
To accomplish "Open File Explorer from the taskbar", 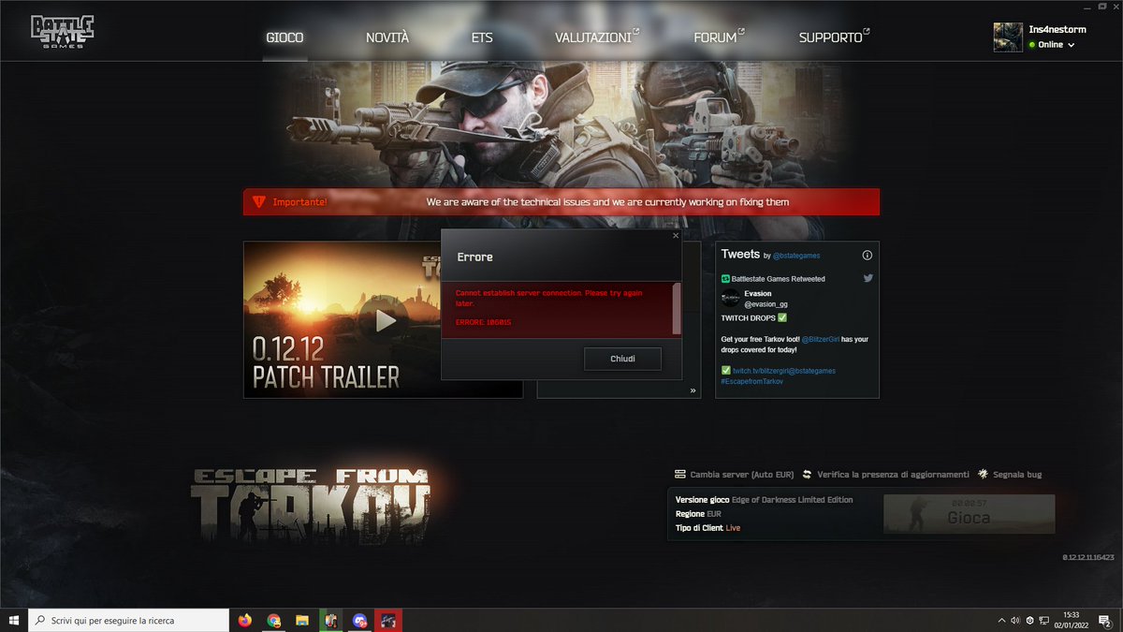I will (x=302, y=620).
